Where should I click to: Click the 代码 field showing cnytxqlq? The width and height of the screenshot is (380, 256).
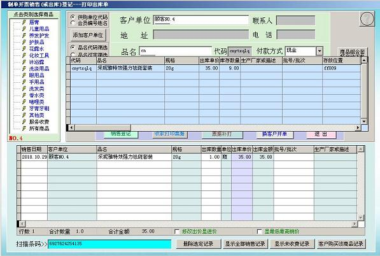pos(240,51)
